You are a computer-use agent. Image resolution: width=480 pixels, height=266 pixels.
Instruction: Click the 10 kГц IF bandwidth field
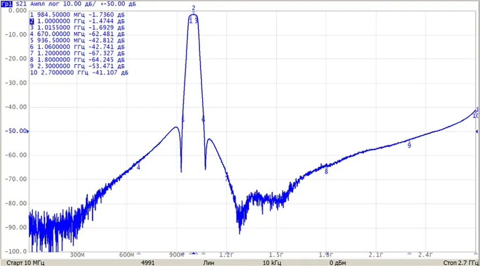272,263
